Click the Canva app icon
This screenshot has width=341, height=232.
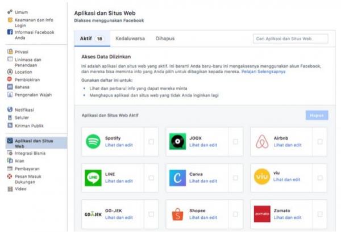click(178, 178)
